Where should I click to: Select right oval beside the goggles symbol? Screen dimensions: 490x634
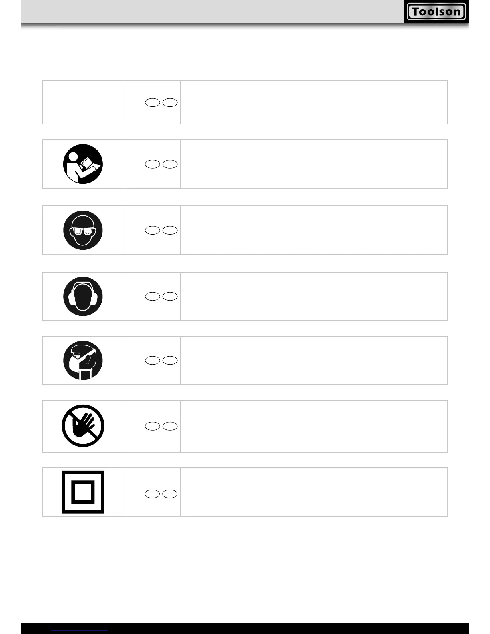(x=170, y=230)
